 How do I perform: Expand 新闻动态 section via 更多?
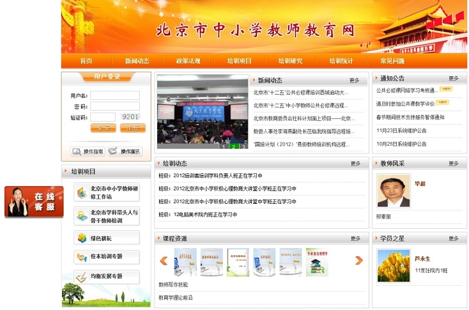pos(354,81)
